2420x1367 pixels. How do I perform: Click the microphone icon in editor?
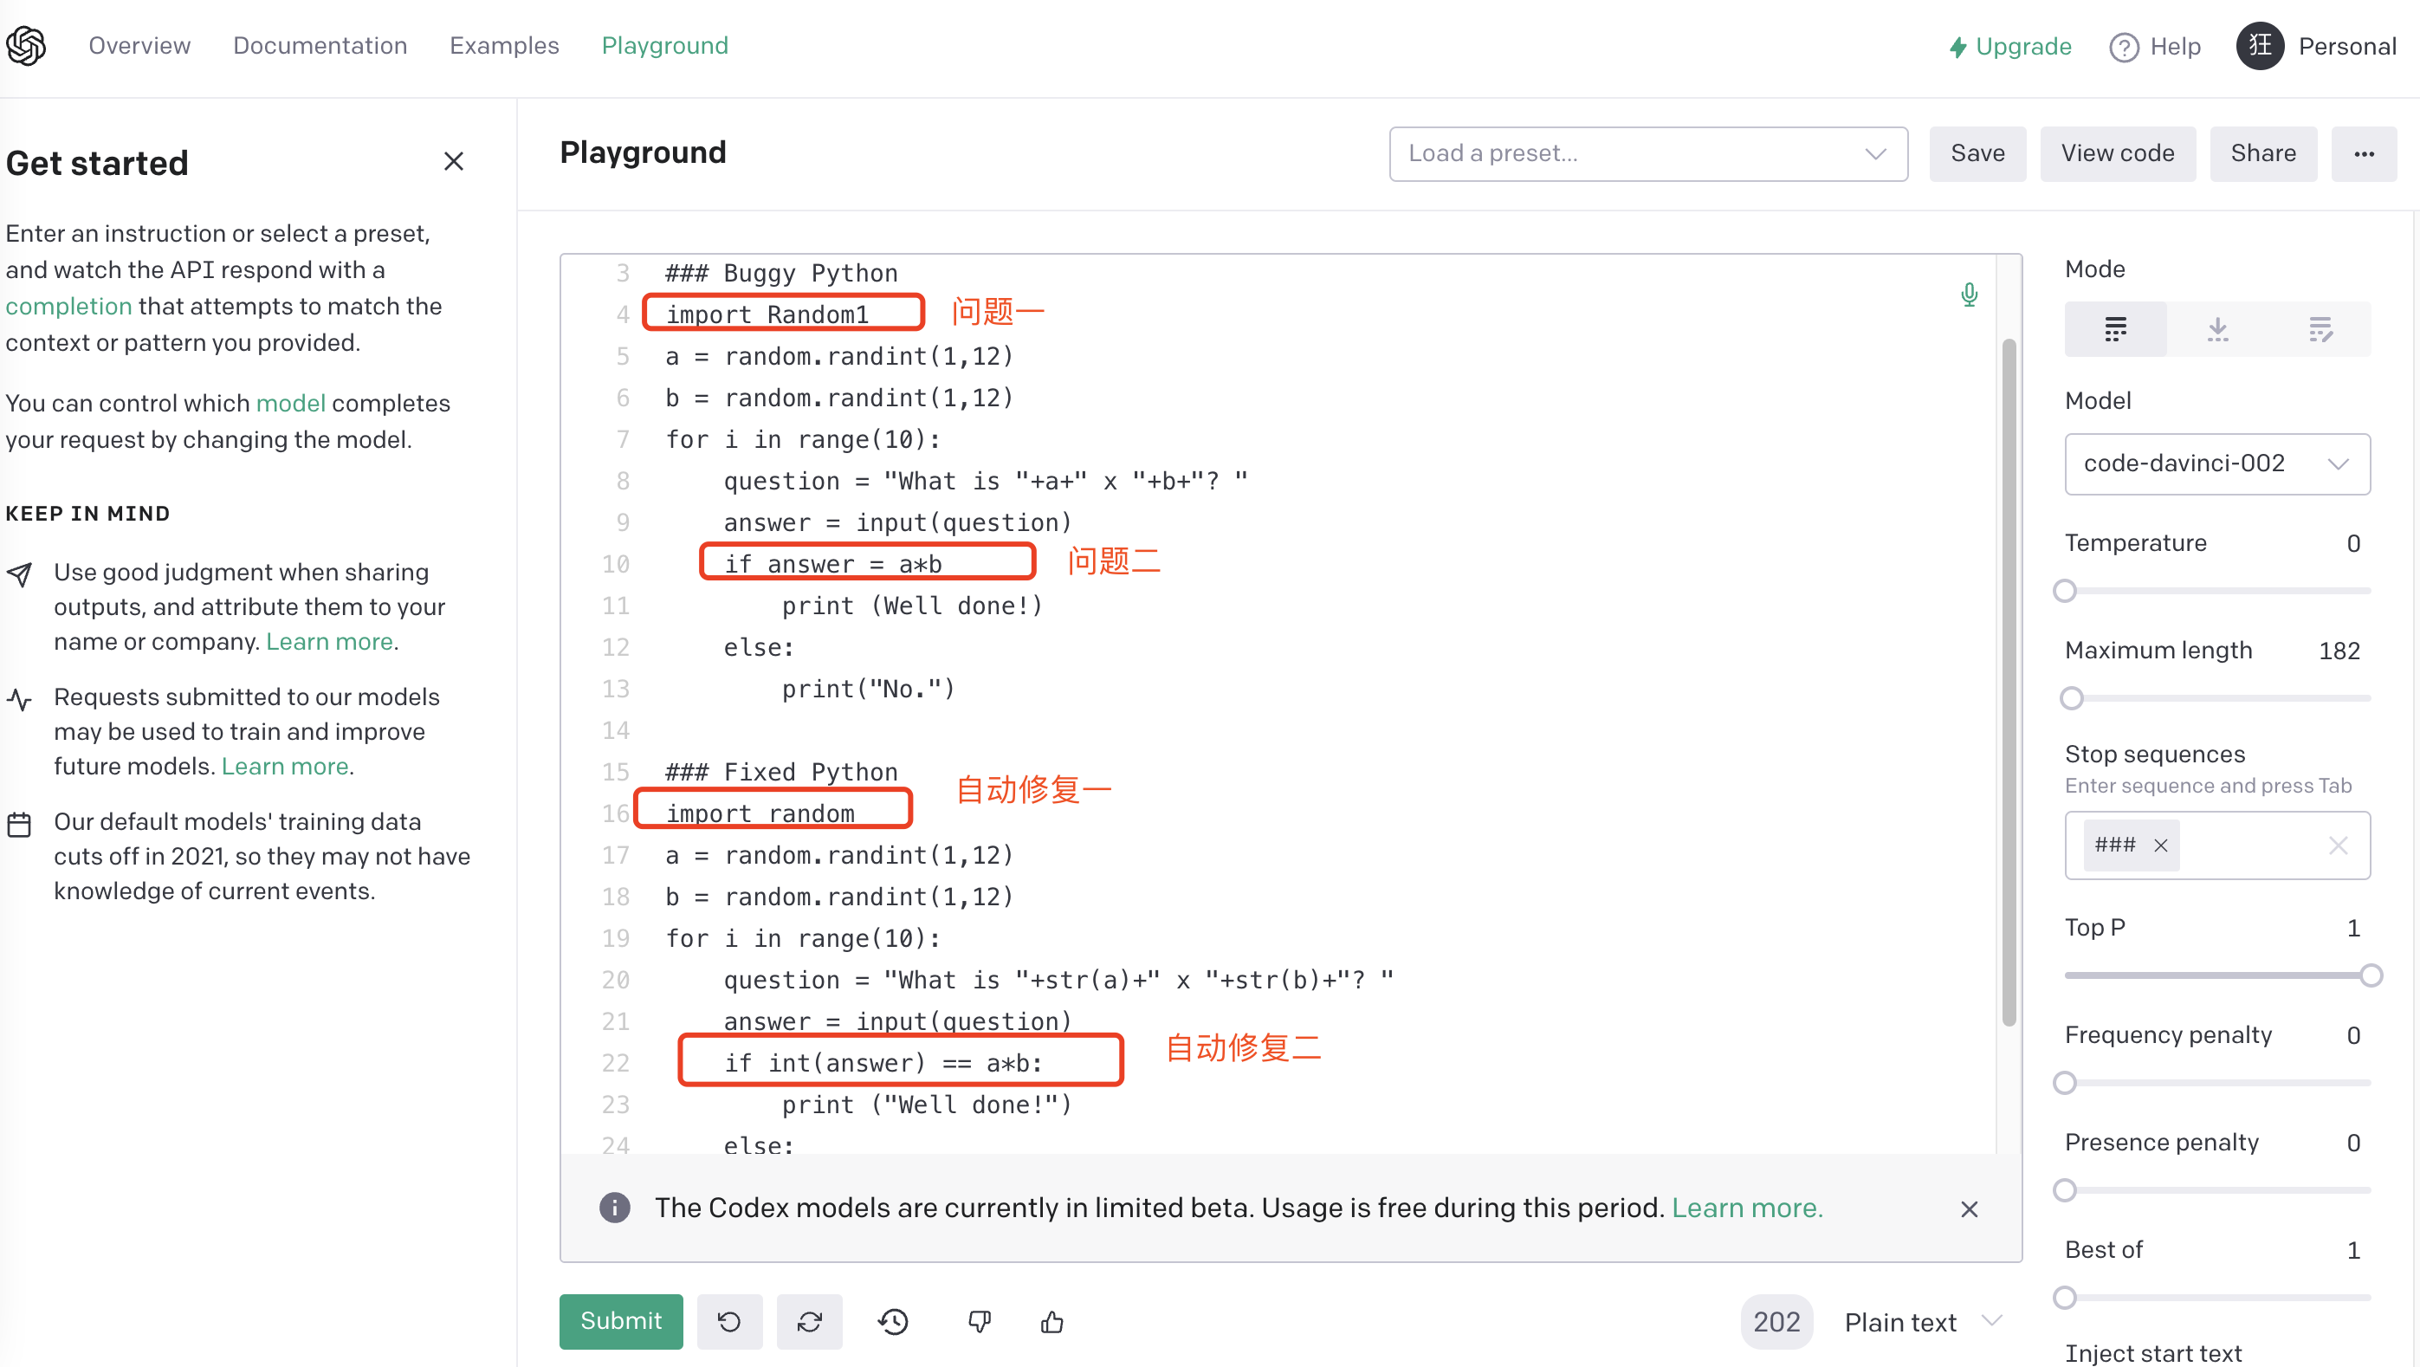pyautogui.click(x=1969, y=294)
